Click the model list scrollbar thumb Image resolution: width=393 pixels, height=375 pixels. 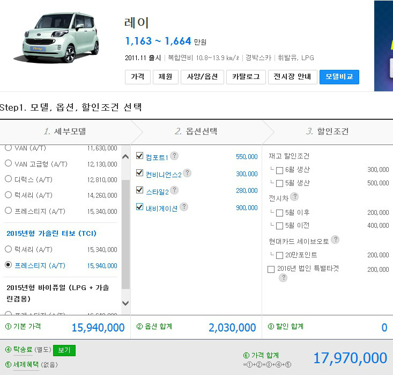(x=125, y=234)
